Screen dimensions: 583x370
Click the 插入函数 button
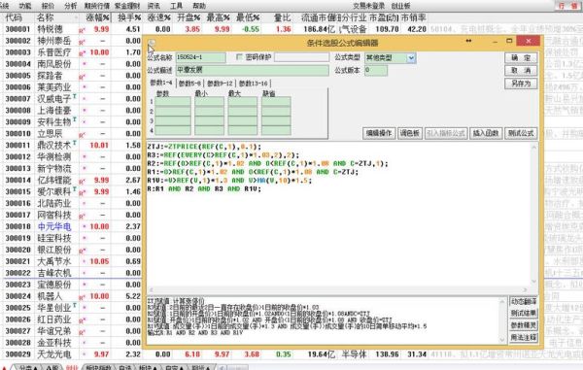click(x=486, y=133)
